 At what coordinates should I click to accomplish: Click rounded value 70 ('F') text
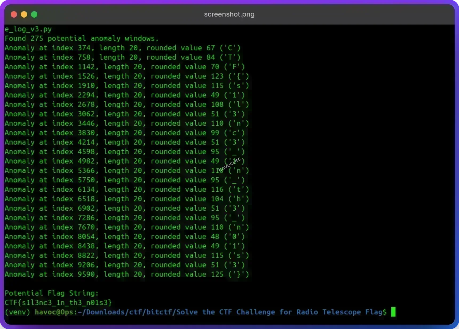[198, 67]
